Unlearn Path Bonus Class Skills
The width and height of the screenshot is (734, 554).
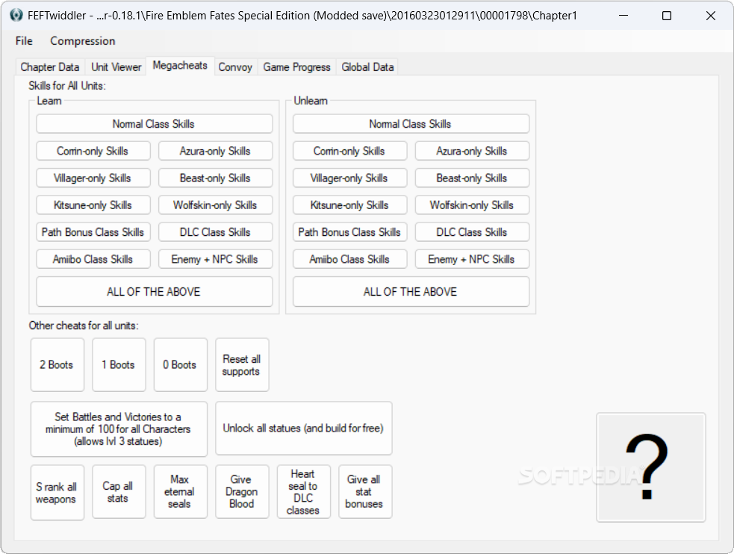[x=349, y=232]
